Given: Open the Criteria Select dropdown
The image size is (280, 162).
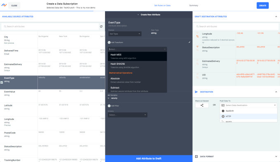Looking at the screenshot, I should (x=128, y=115).
